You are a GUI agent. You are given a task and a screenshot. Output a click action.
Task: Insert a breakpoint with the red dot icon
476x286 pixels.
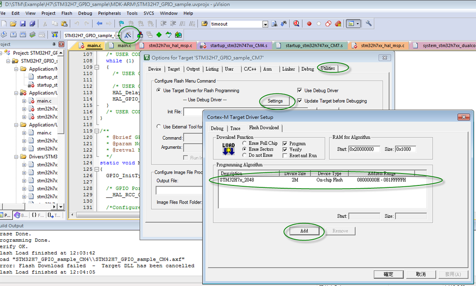point(309,24)
